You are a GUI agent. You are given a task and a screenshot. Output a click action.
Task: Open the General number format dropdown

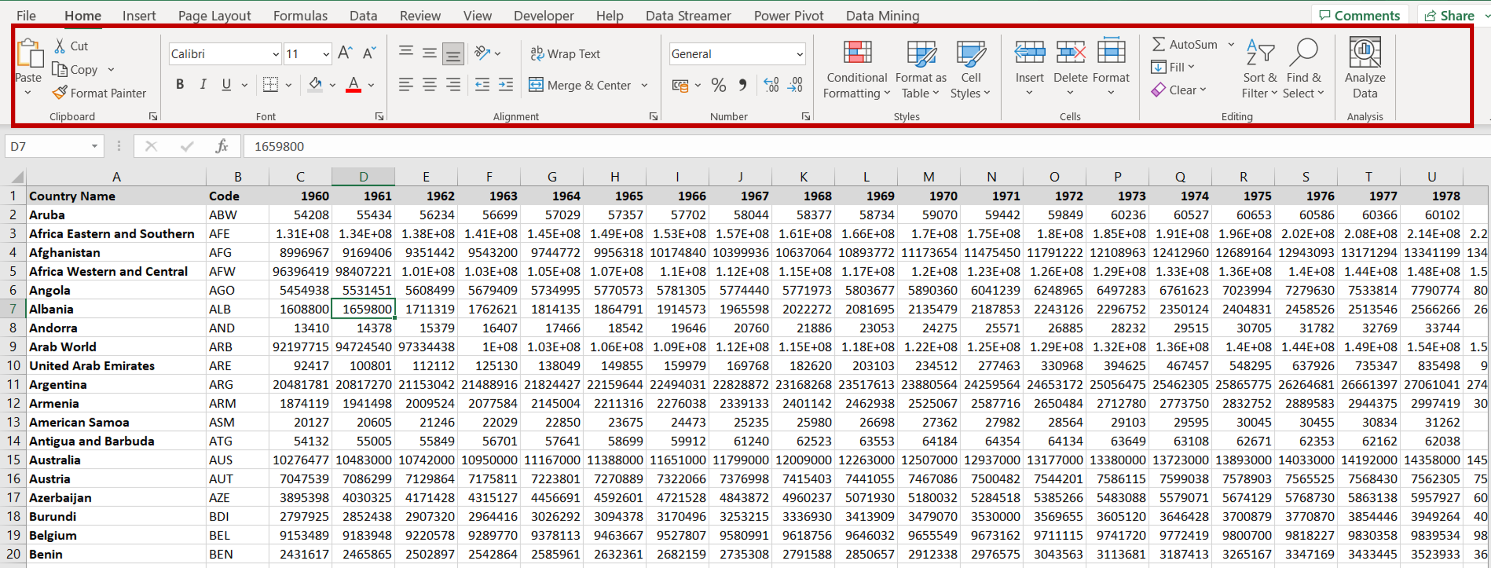point(799,54)
